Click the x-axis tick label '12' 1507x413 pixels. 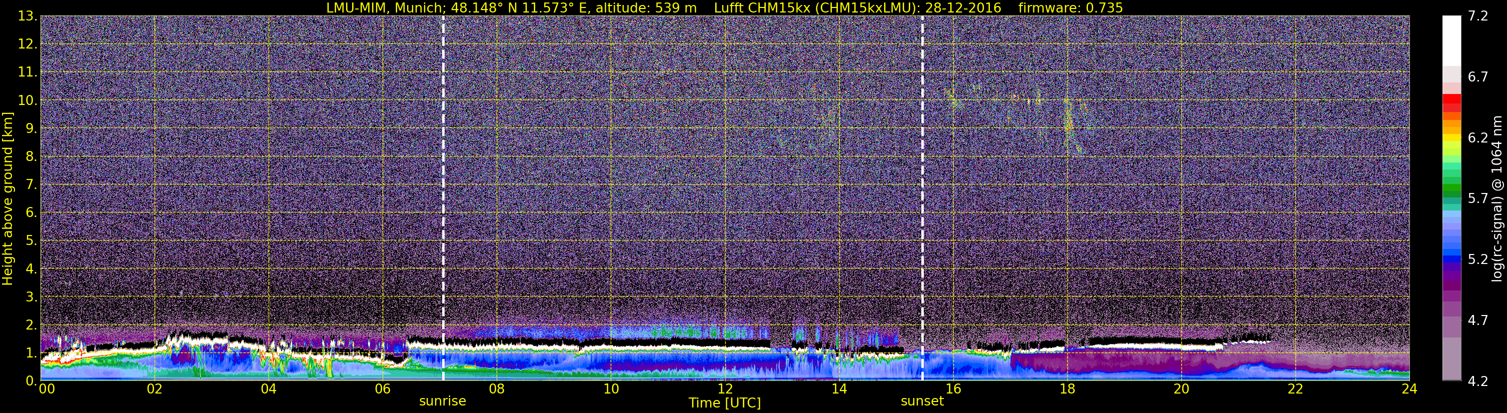(x=725, y=389)
